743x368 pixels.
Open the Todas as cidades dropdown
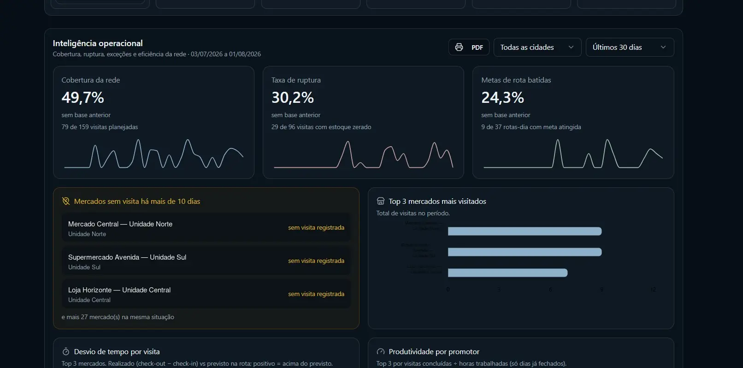click(537, 47)
